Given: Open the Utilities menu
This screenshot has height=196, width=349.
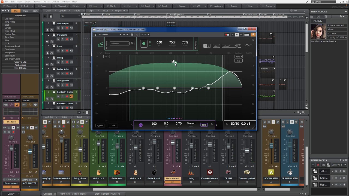Looking at the screenshot, I should pyautogui.click(x=55, y=2).
